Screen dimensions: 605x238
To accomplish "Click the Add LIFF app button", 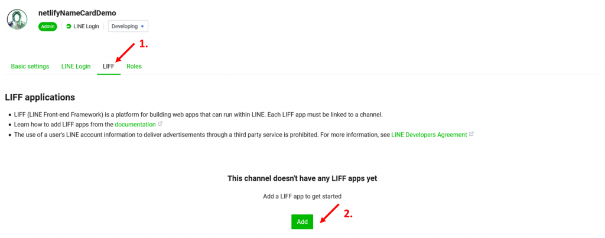I will click(x=302, y=222).
